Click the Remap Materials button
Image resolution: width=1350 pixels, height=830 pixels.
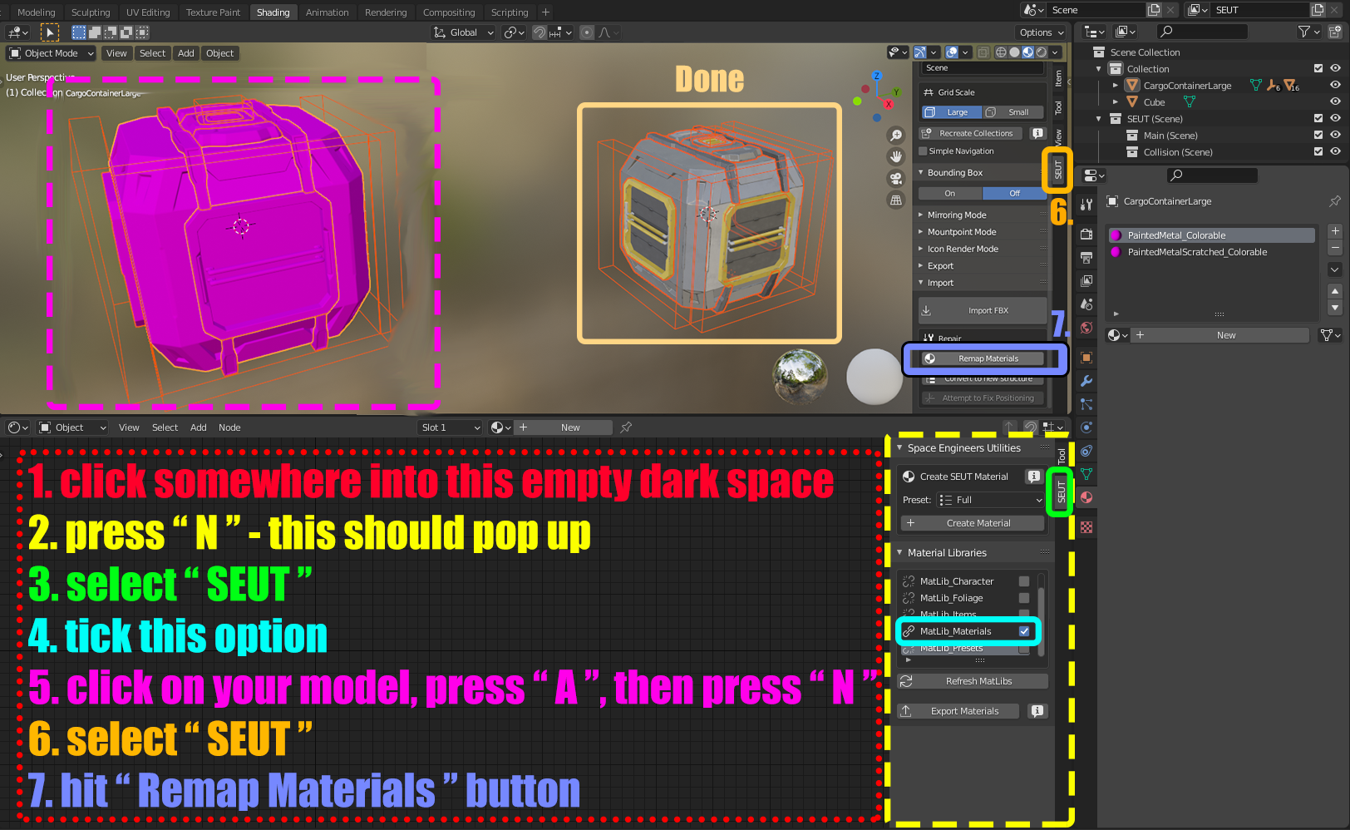982,358
